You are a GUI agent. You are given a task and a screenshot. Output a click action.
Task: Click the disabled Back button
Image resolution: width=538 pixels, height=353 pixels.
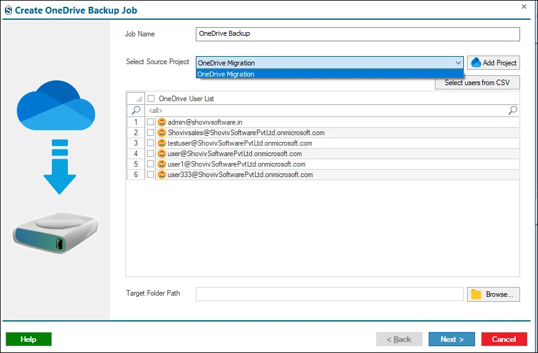tap(399, 339)
